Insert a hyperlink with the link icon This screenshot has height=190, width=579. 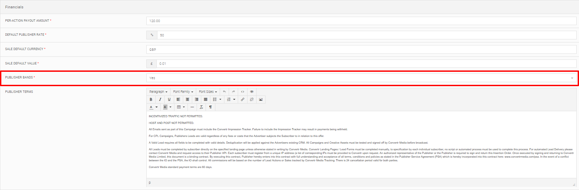[x=243, y=100]
